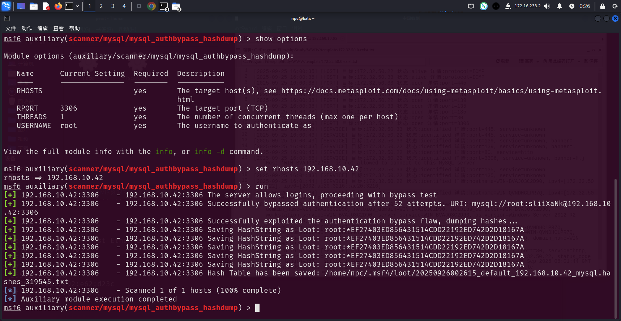
Task: Open the file manager launcher in the panel
Action: coord(34,6)
